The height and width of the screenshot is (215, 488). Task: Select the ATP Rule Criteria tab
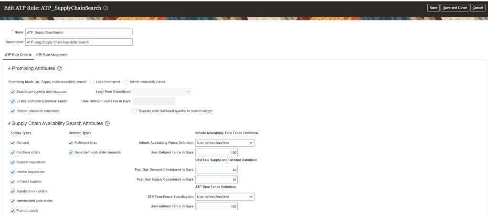(x=18, y=54)
